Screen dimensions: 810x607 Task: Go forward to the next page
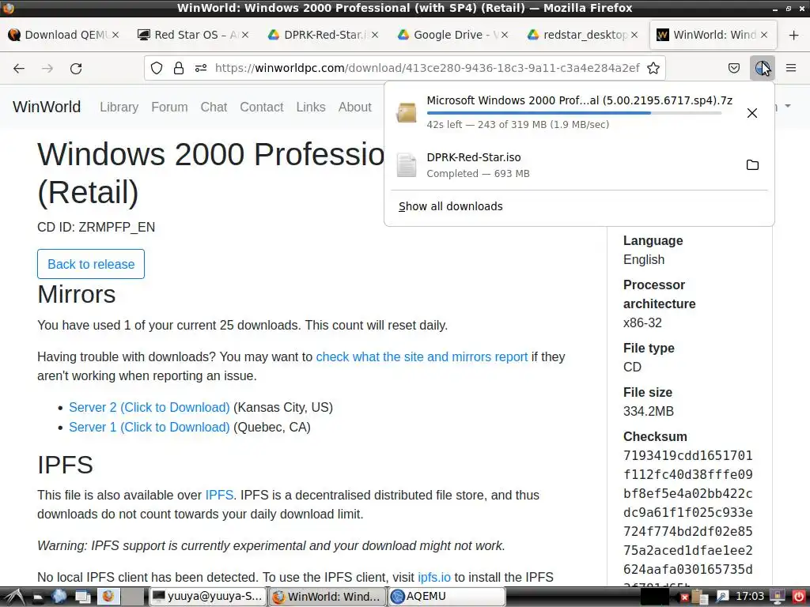[47, 68]
